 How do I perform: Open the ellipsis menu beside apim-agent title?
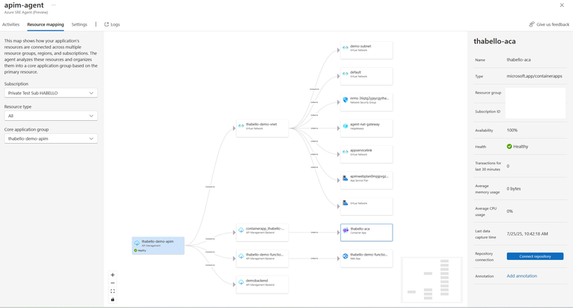click(x=54, y=5)
